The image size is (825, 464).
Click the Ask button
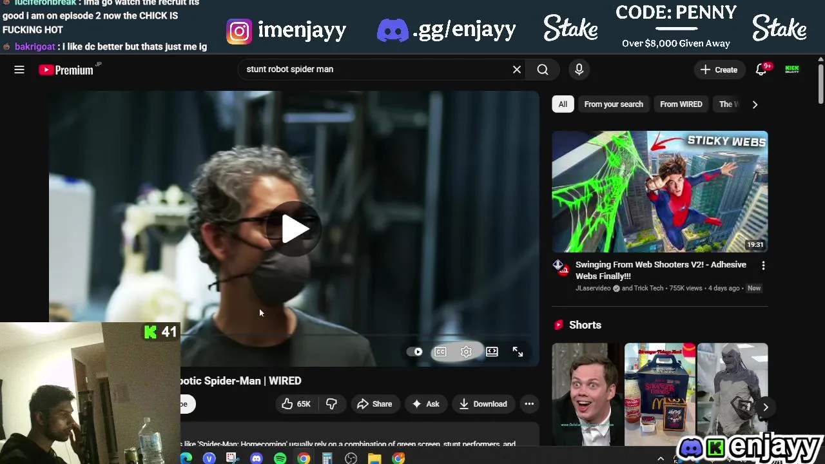click(x=425, y=404)
